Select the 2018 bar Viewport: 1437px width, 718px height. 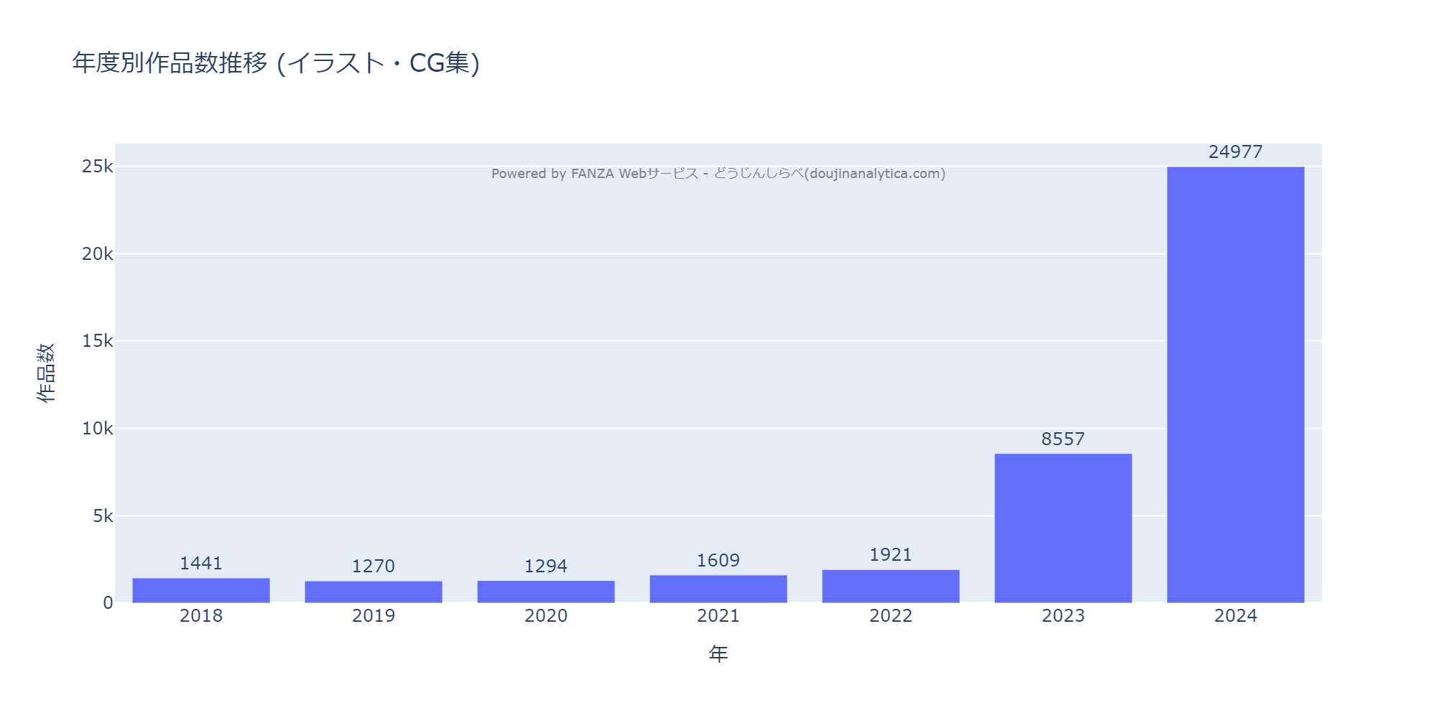pyautogui.click(x=200, y=590)
